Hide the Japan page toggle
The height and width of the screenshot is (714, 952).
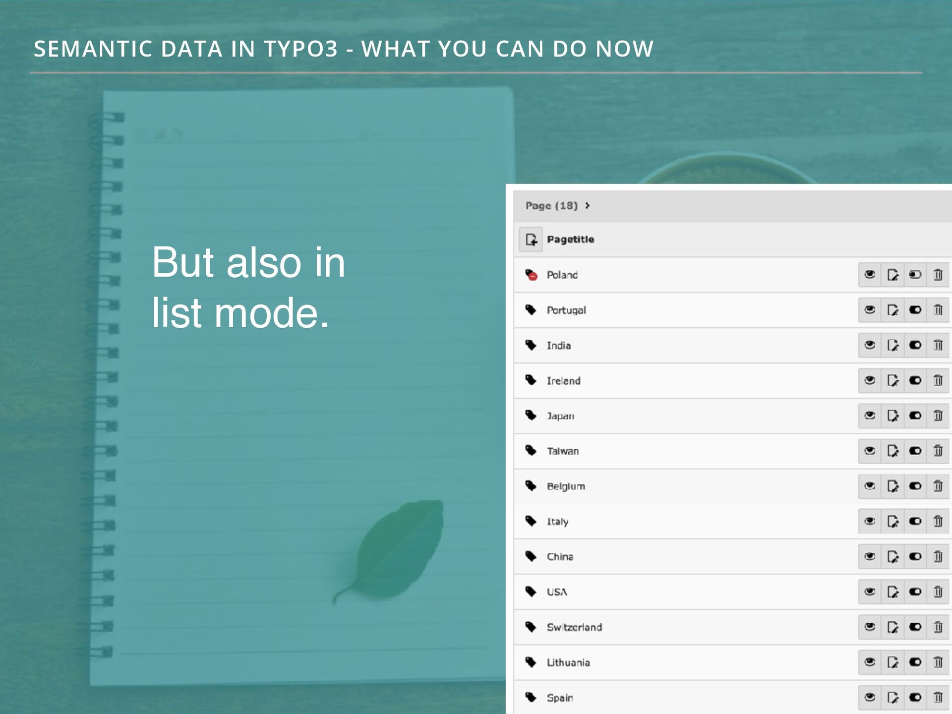[x=915, y=416]
